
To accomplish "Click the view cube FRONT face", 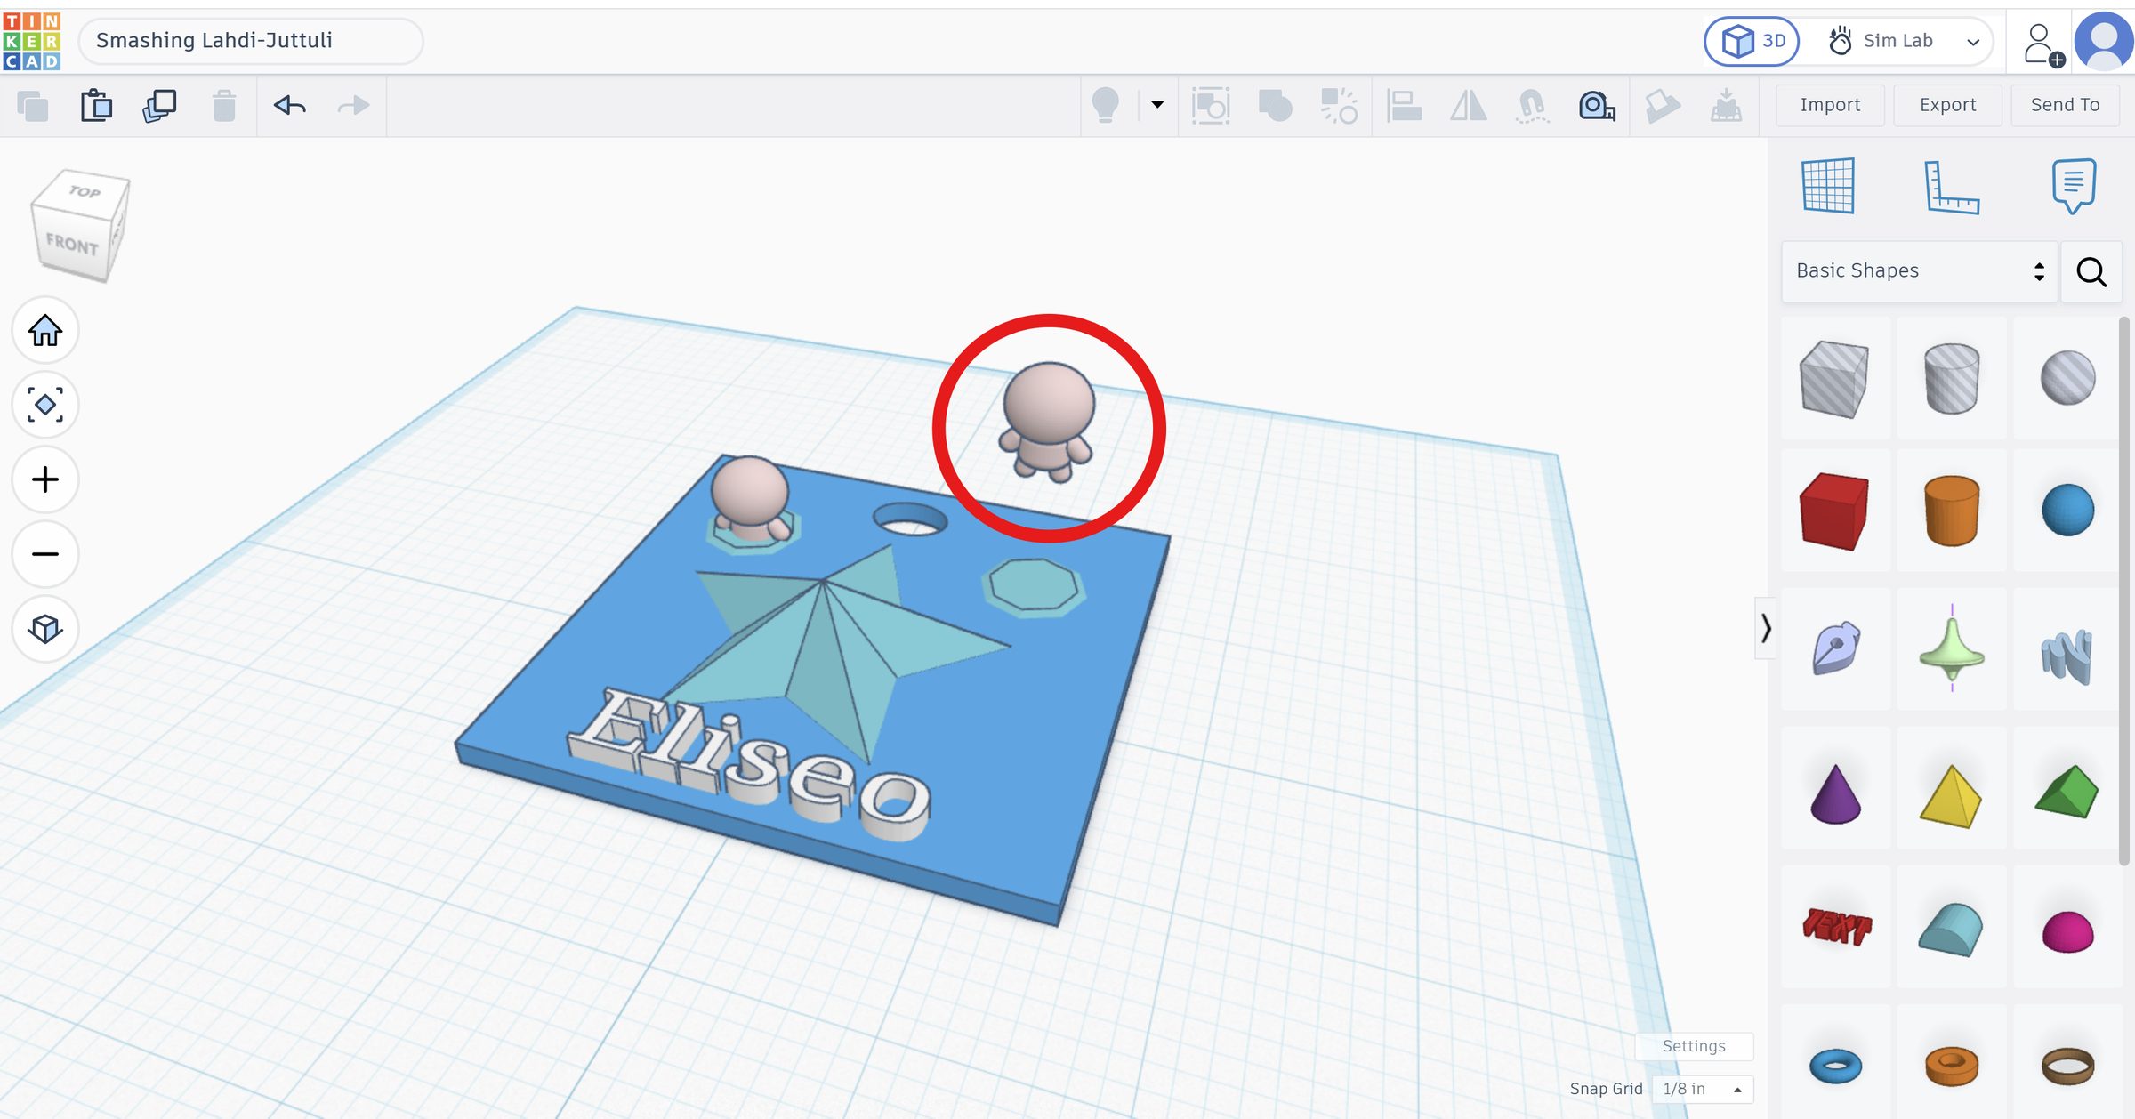I will point(71,244).
